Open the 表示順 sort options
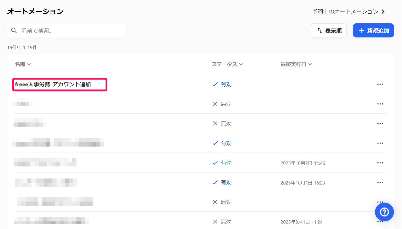This screenshot has height=229, width=402. (329, 31)
